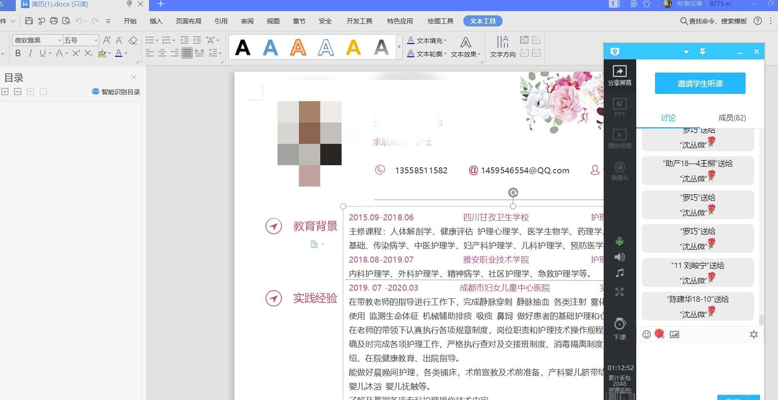This screenshot has height=400, width=778.
Task: Click the search commands field
Action: pos(717,21)
